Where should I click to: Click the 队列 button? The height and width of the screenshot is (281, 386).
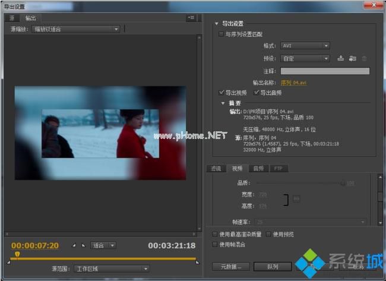272,267
